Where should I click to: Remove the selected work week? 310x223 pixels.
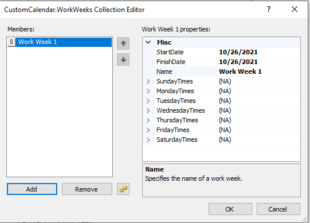(87, 189)
